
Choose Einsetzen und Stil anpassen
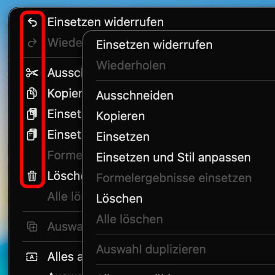click(x=173, y=157)
